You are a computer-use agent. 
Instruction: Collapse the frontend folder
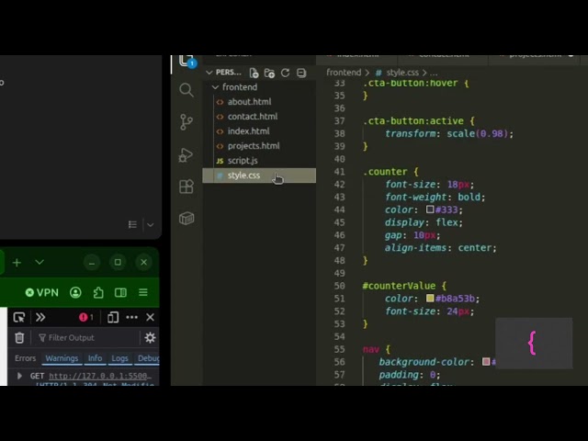[215, 87]
